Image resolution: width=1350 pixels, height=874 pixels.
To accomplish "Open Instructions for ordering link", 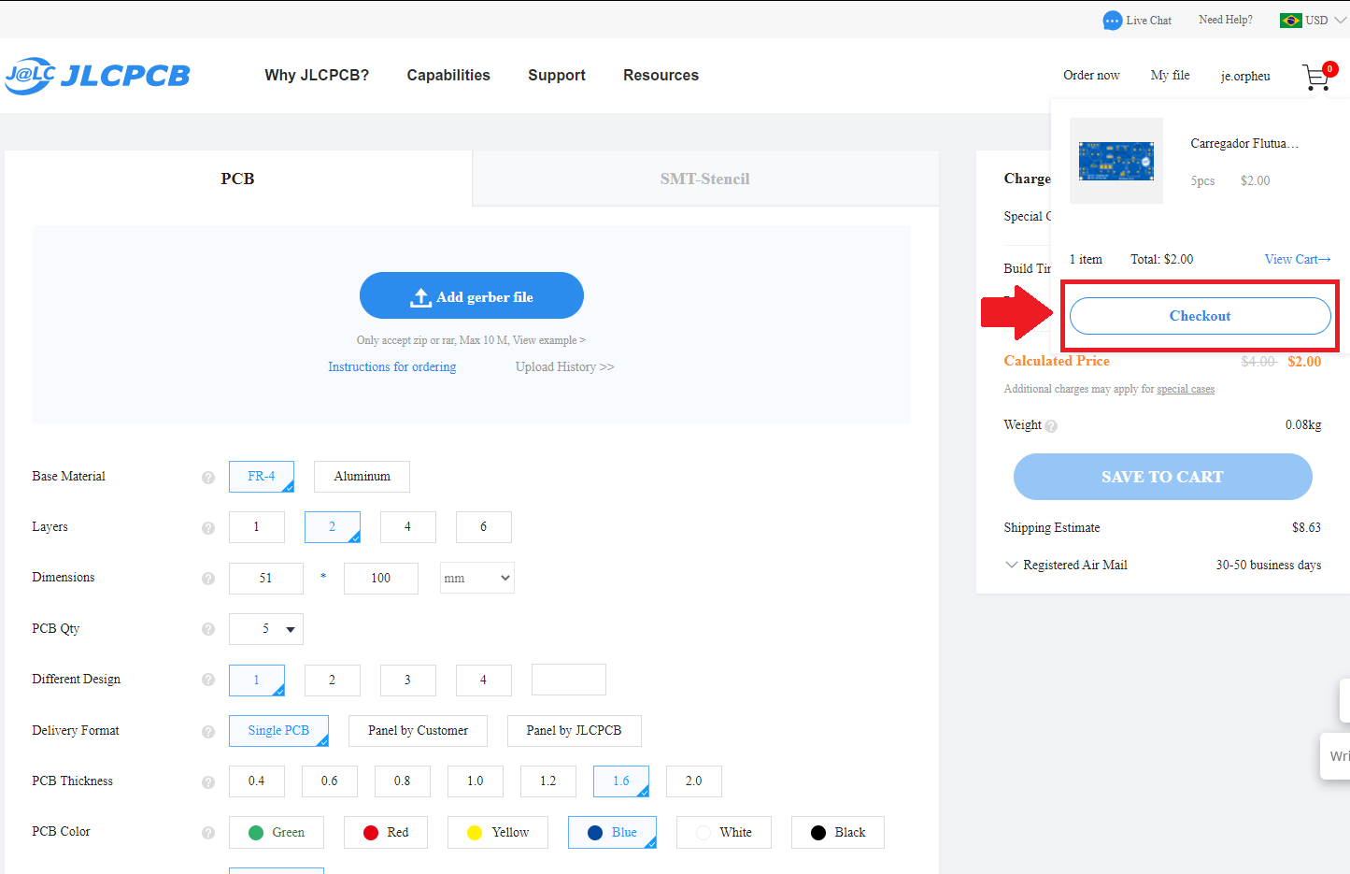I will (392, 367).
